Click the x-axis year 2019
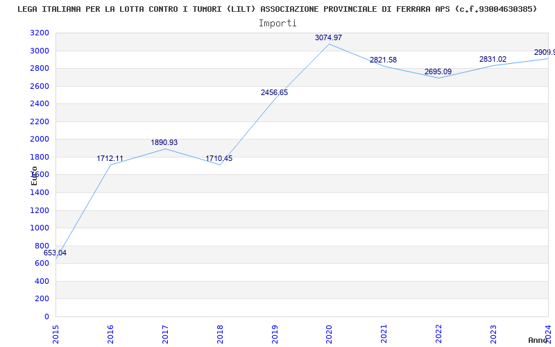 point(275,335)
